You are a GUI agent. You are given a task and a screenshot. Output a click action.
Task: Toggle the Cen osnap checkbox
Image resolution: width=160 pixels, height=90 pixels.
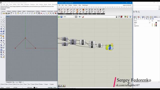coord(17,84)
